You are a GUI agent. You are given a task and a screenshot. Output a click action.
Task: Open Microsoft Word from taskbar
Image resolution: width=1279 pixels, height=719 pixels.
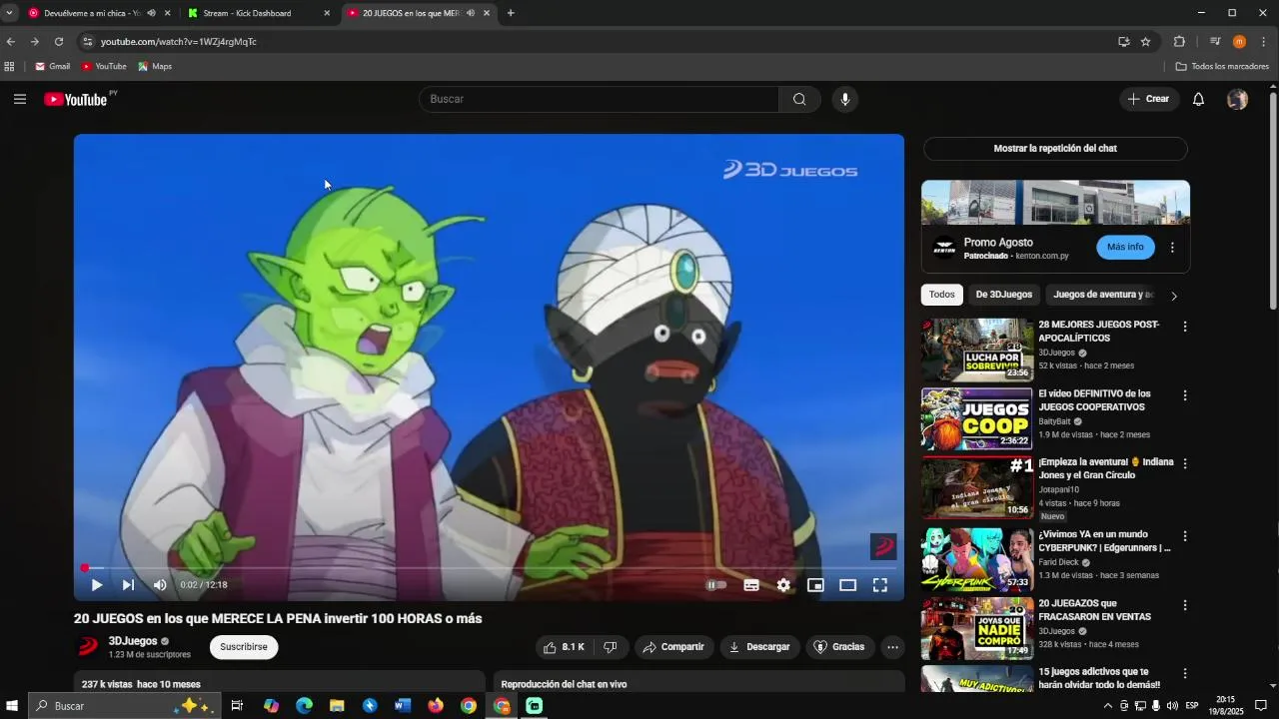403,706
